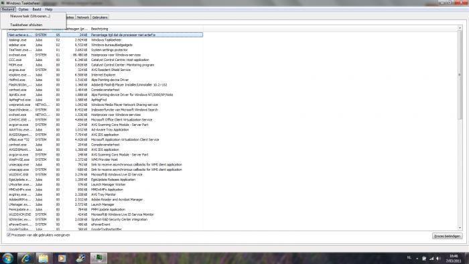This screenshot has width=469, height=264.
Task: Choose 'Nieuwe taak (Uitvoeren...)' menu entry
Action: click(x=30, y=16)
